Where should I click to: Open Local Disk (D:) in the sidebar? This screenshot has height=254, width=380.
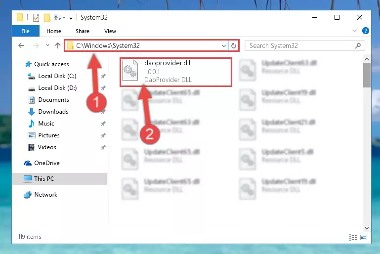[x=57, y=88]
